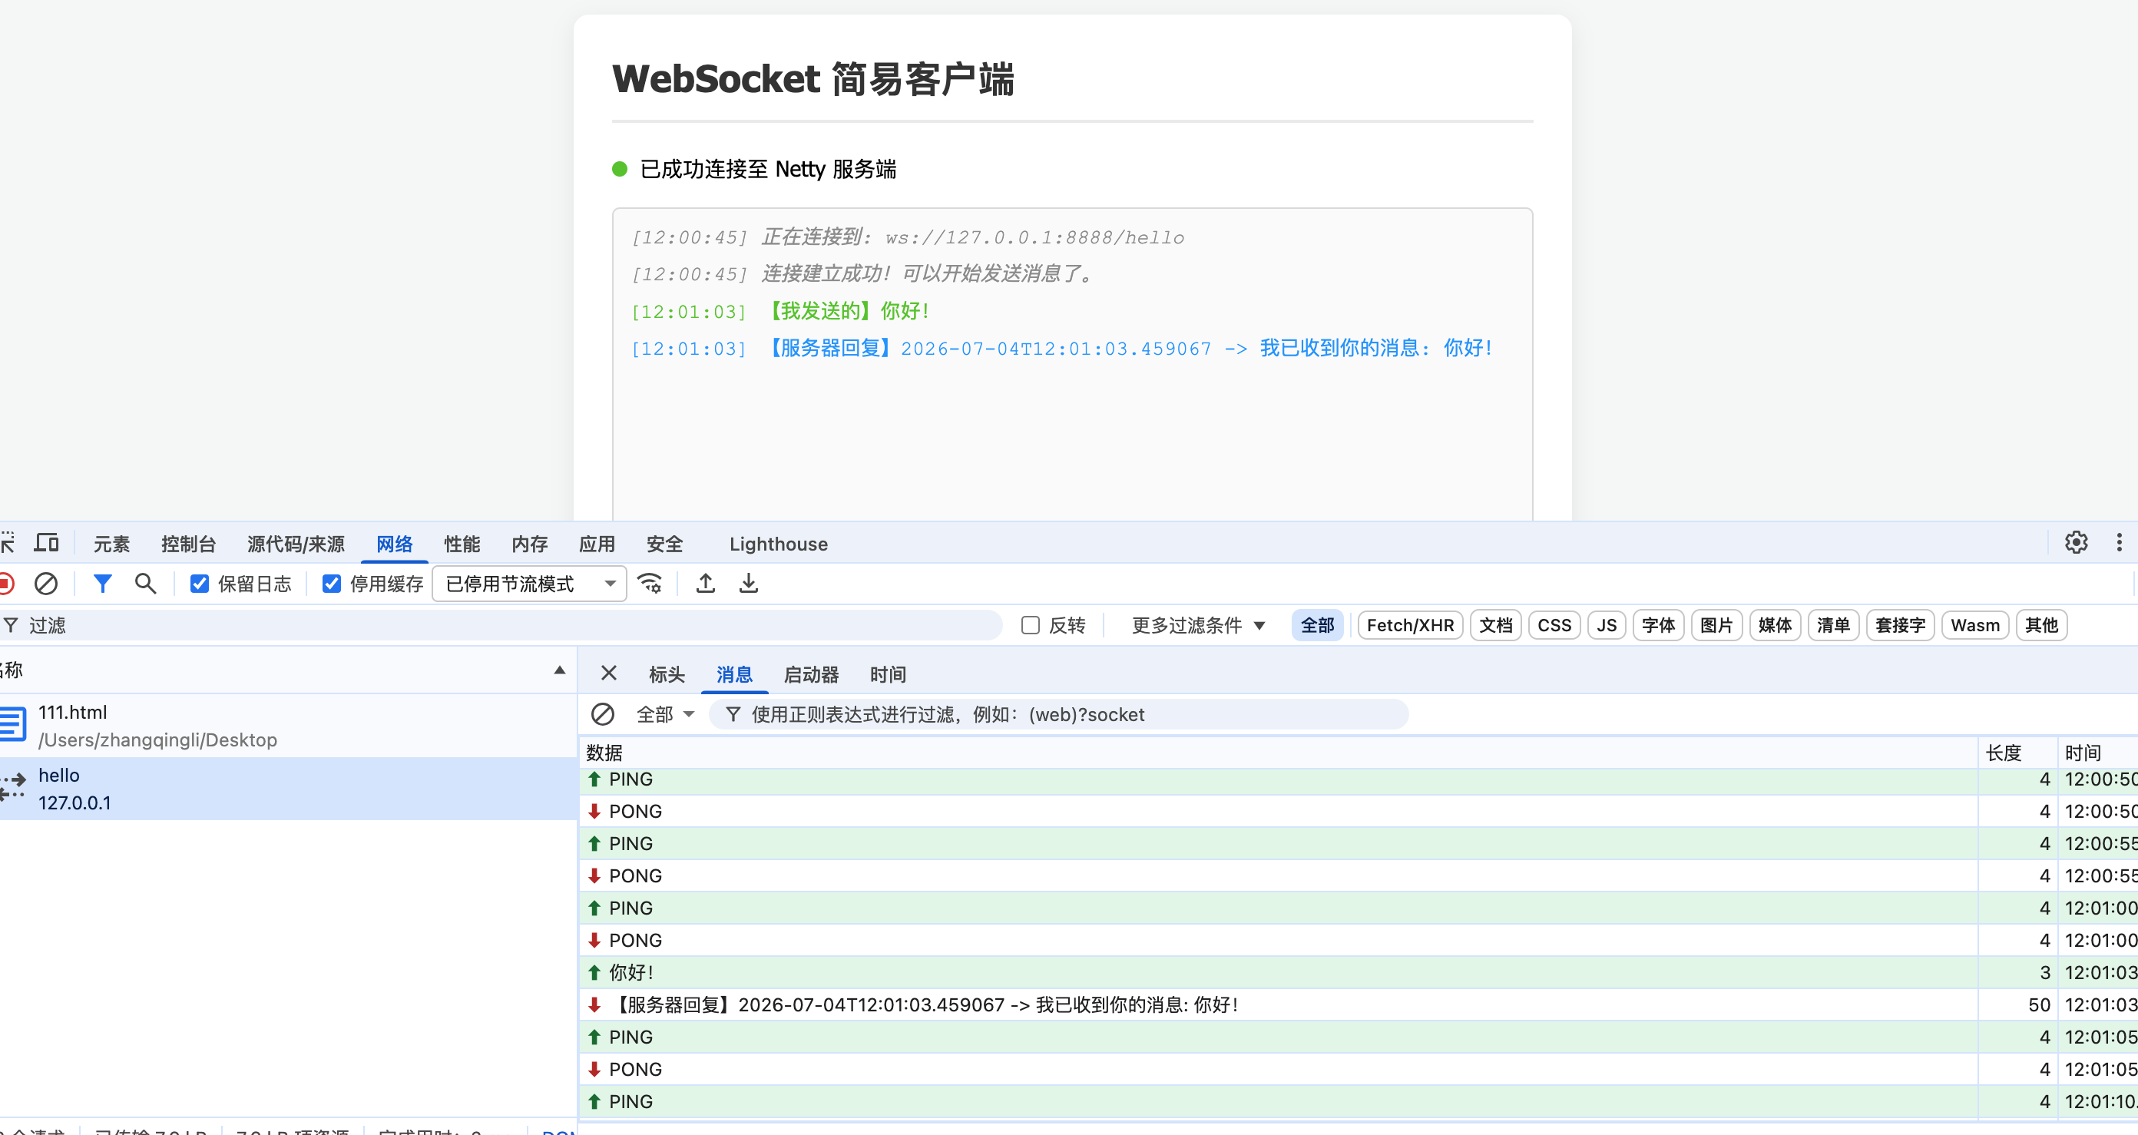Select 111.html request row
This screenshot has width=2138, height=1135.
pos(288,725)
